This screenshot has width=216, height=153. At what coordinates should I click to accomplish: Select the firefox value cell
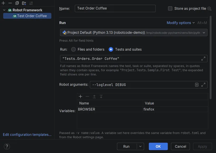tap(175, 109)
